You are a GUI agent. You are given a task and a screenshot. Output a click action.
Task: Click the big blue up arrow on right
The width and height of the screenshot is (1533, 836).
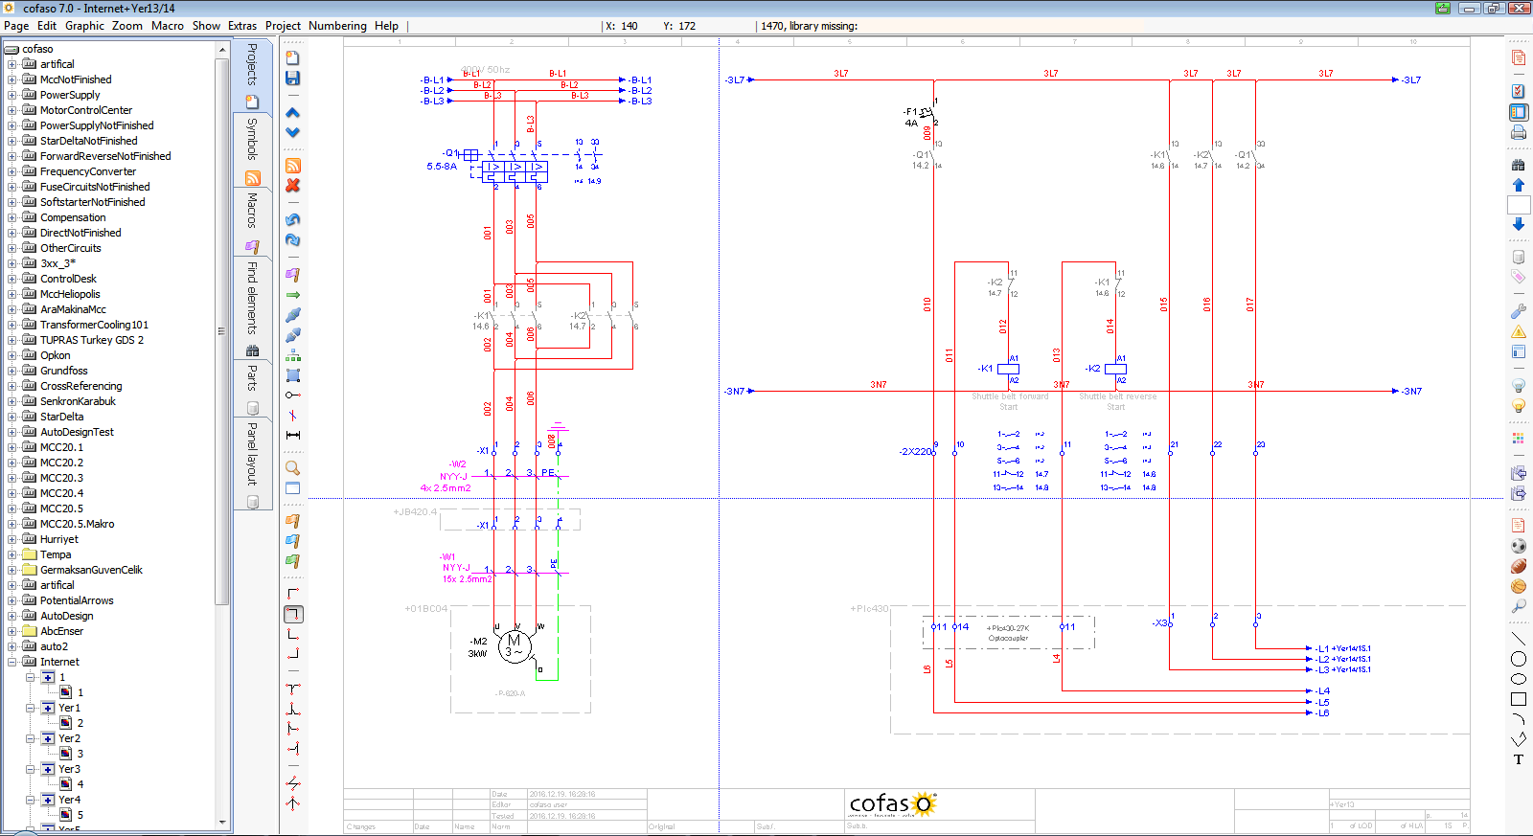tap(1519, 185)
